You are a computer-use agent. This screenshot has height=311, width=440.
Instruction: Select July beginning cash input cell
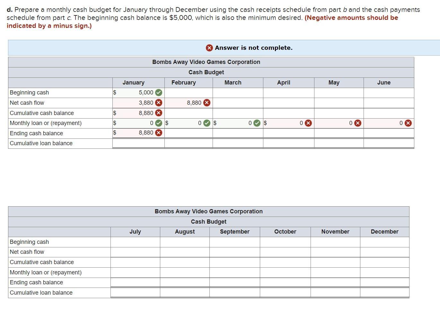tap(135, 242)
